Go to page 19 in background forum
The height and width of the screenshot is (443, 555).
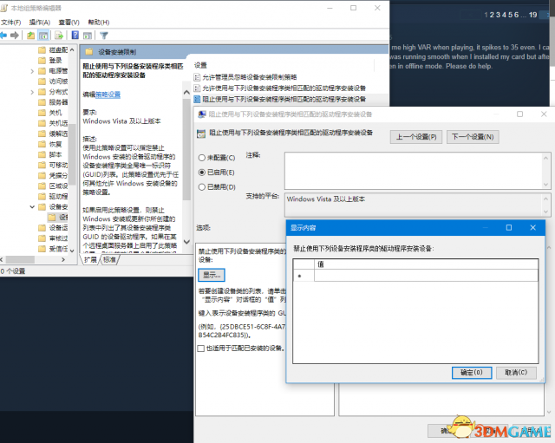(532, 15)
